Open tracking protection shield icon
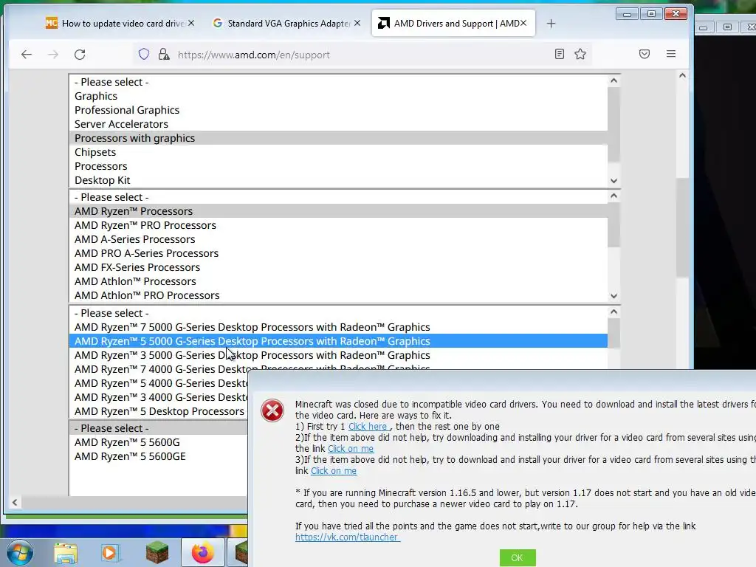 (x=144, y=54)
